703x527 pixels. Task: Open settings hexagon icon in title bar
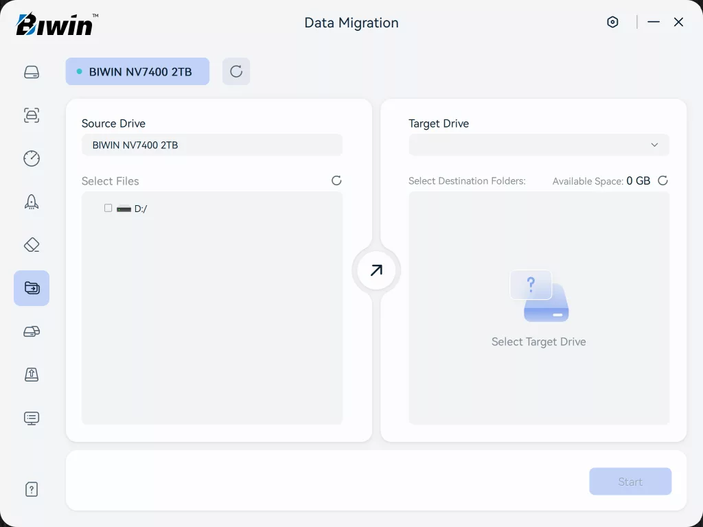[612, 22]
